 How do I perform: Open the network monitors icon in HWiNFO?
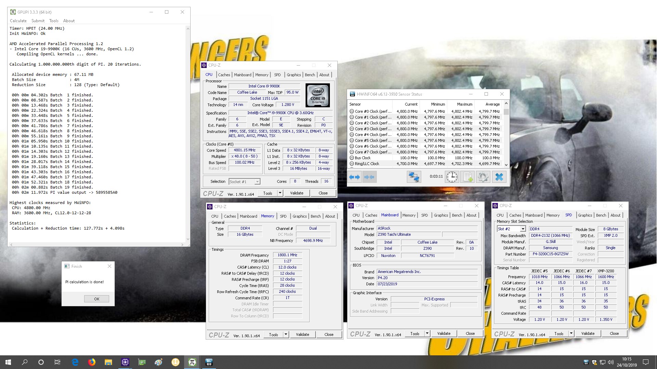[414, 177]
